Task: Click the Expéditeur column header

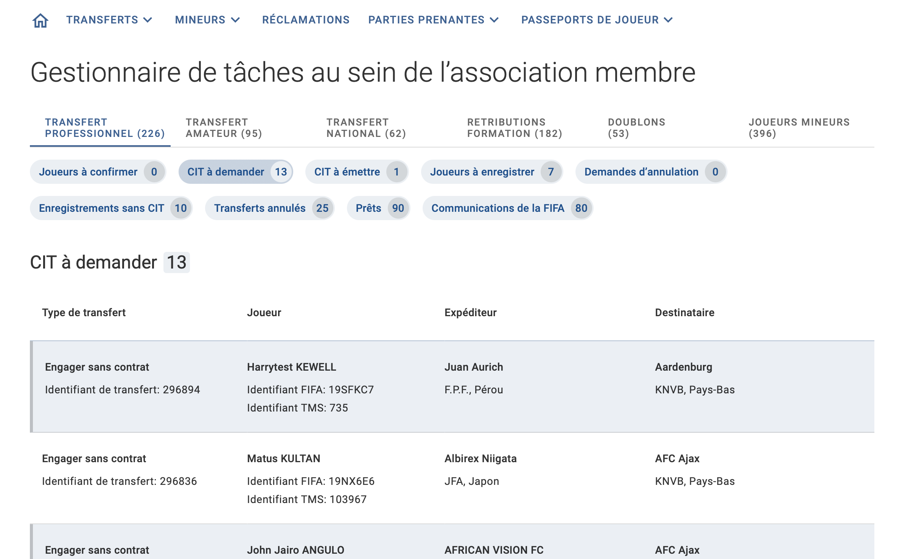Action: (471, 312)
